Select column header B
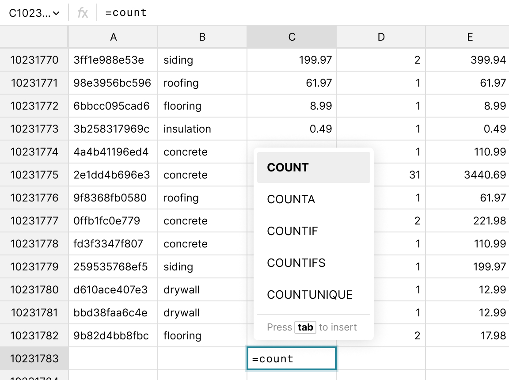This screenshot has height=380, width=509. coord(202,37)
